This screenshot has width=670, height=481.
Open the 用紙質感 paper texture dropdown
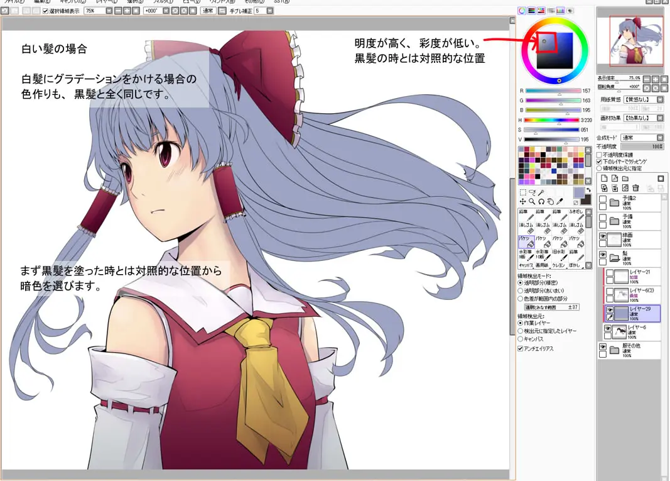tap(661, 99)
